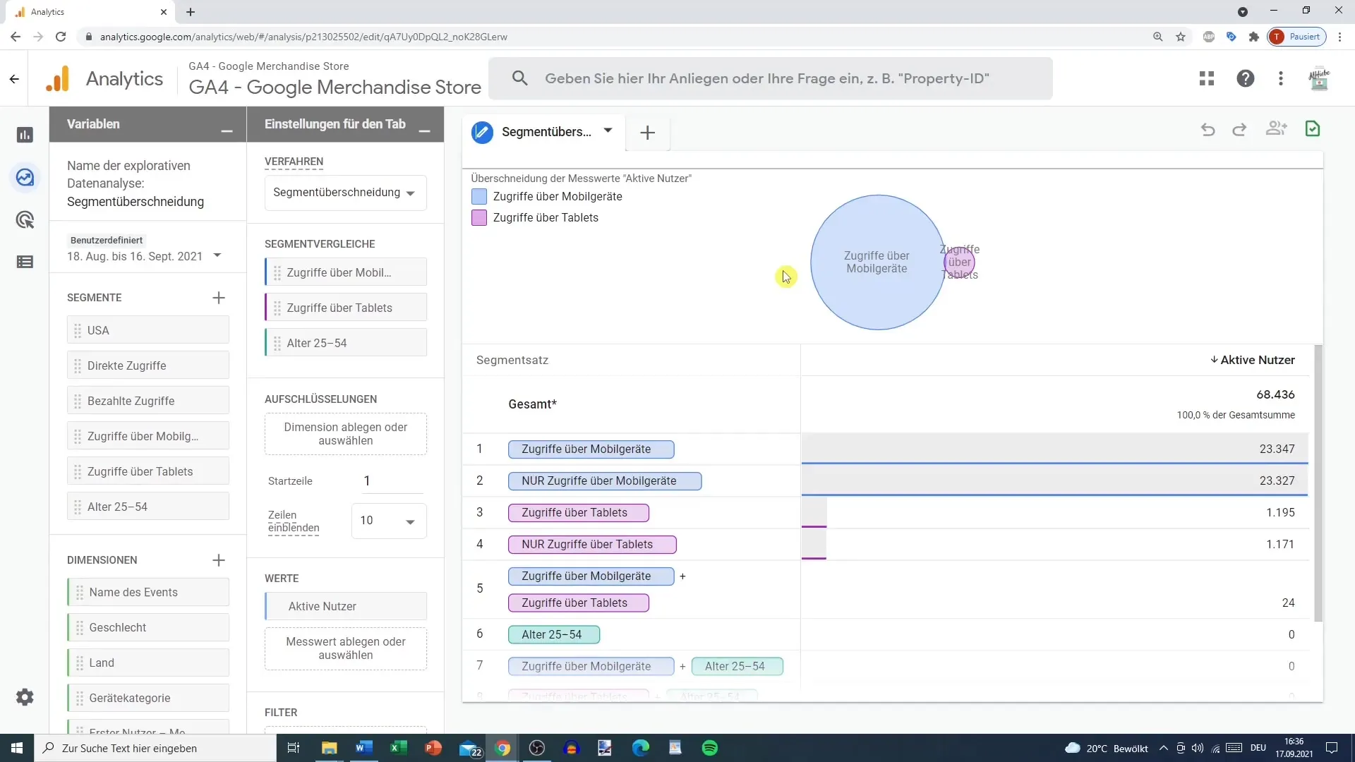Open browser extensions puzzle icon

(x=1253, y=37)
